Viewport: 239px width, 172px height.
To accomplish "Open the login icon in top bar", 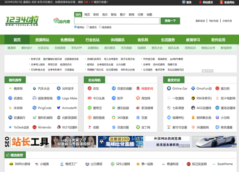I will coord(184,2).
